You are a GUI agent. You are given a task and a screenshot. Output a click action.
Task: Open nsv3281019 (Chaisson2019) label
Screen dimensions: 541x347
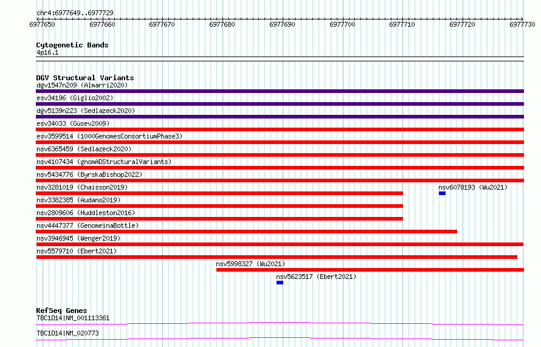(x=82, y=187)
